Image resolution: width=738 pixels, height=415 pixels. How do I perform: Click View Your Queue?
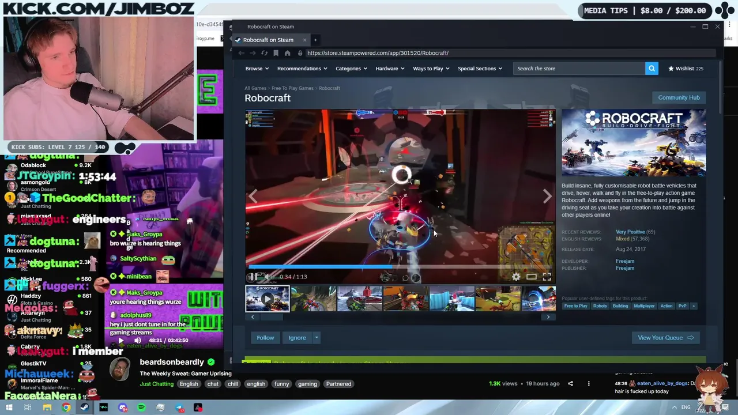point(665,338)
